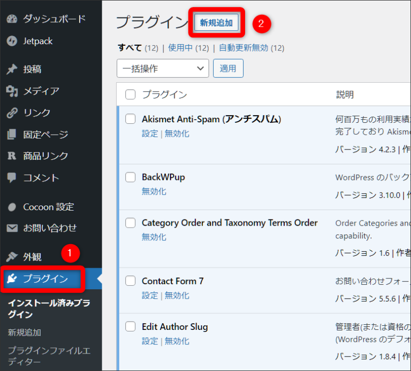Open お問い合わせ sidebar menu
This screenshot has height=371, width=411.
(x=50, y=228)
